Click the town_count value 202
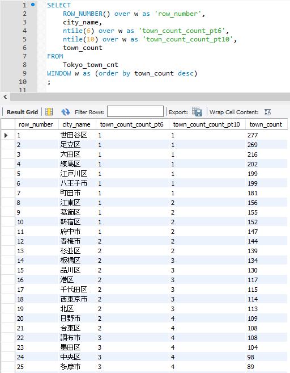The width and height of the screenshot is (290, 373). (x=253, y=164)
